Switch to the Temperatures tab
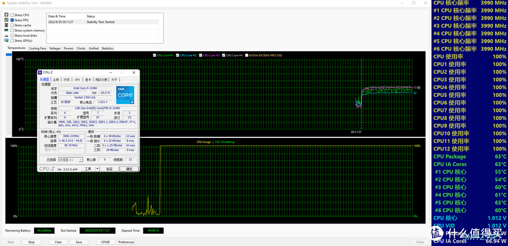 click(16, 48)
